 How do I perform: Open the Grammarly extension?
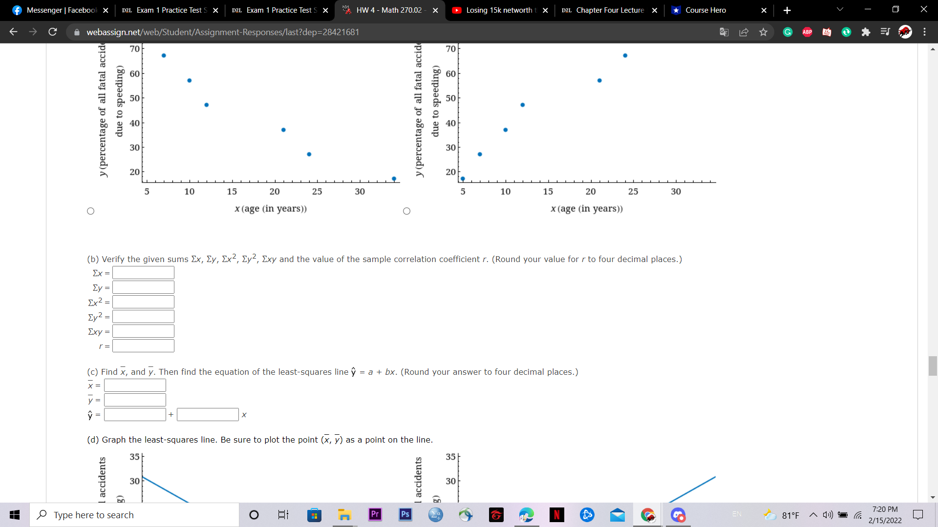pyautogui.click(x=788, y=32)
